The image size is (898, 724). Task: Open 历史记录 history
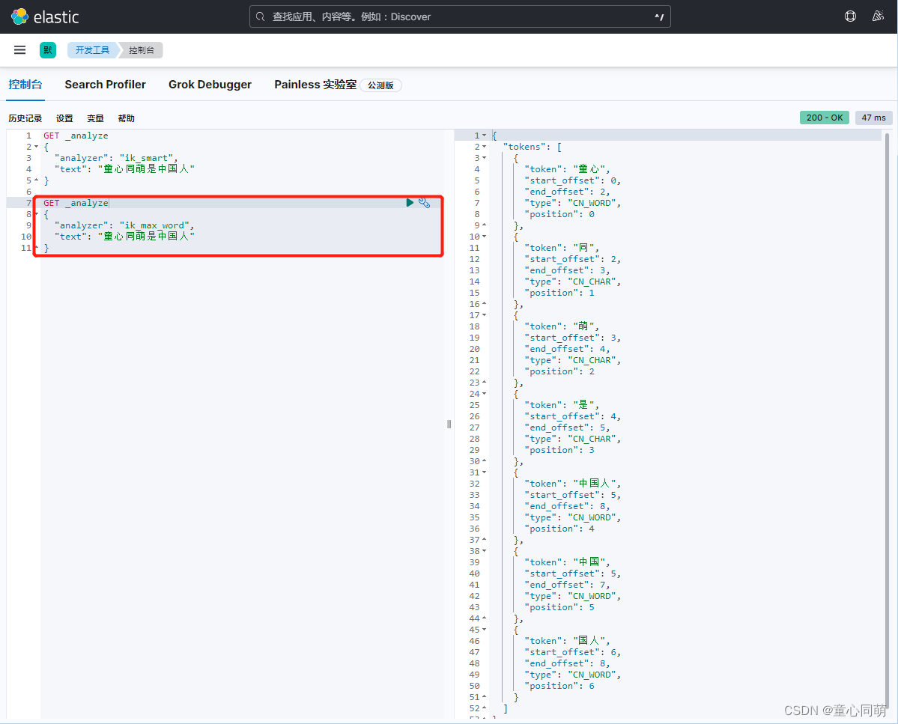tap(25, 118)
